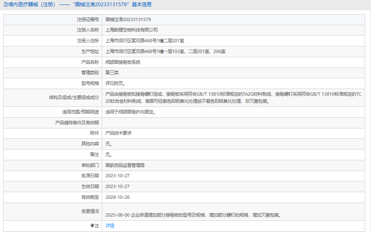Click product name 颅颌面接骨板系统
The width and height of the screenshot is (371, 234).
tap(123, 62)
